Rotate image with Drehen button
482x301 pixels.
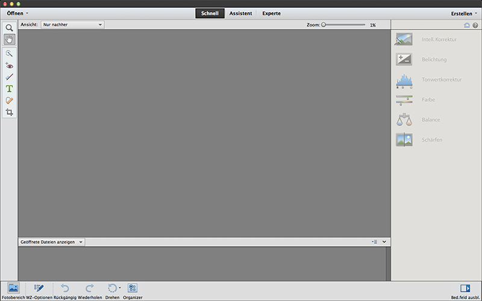click(x=112, y=291)
